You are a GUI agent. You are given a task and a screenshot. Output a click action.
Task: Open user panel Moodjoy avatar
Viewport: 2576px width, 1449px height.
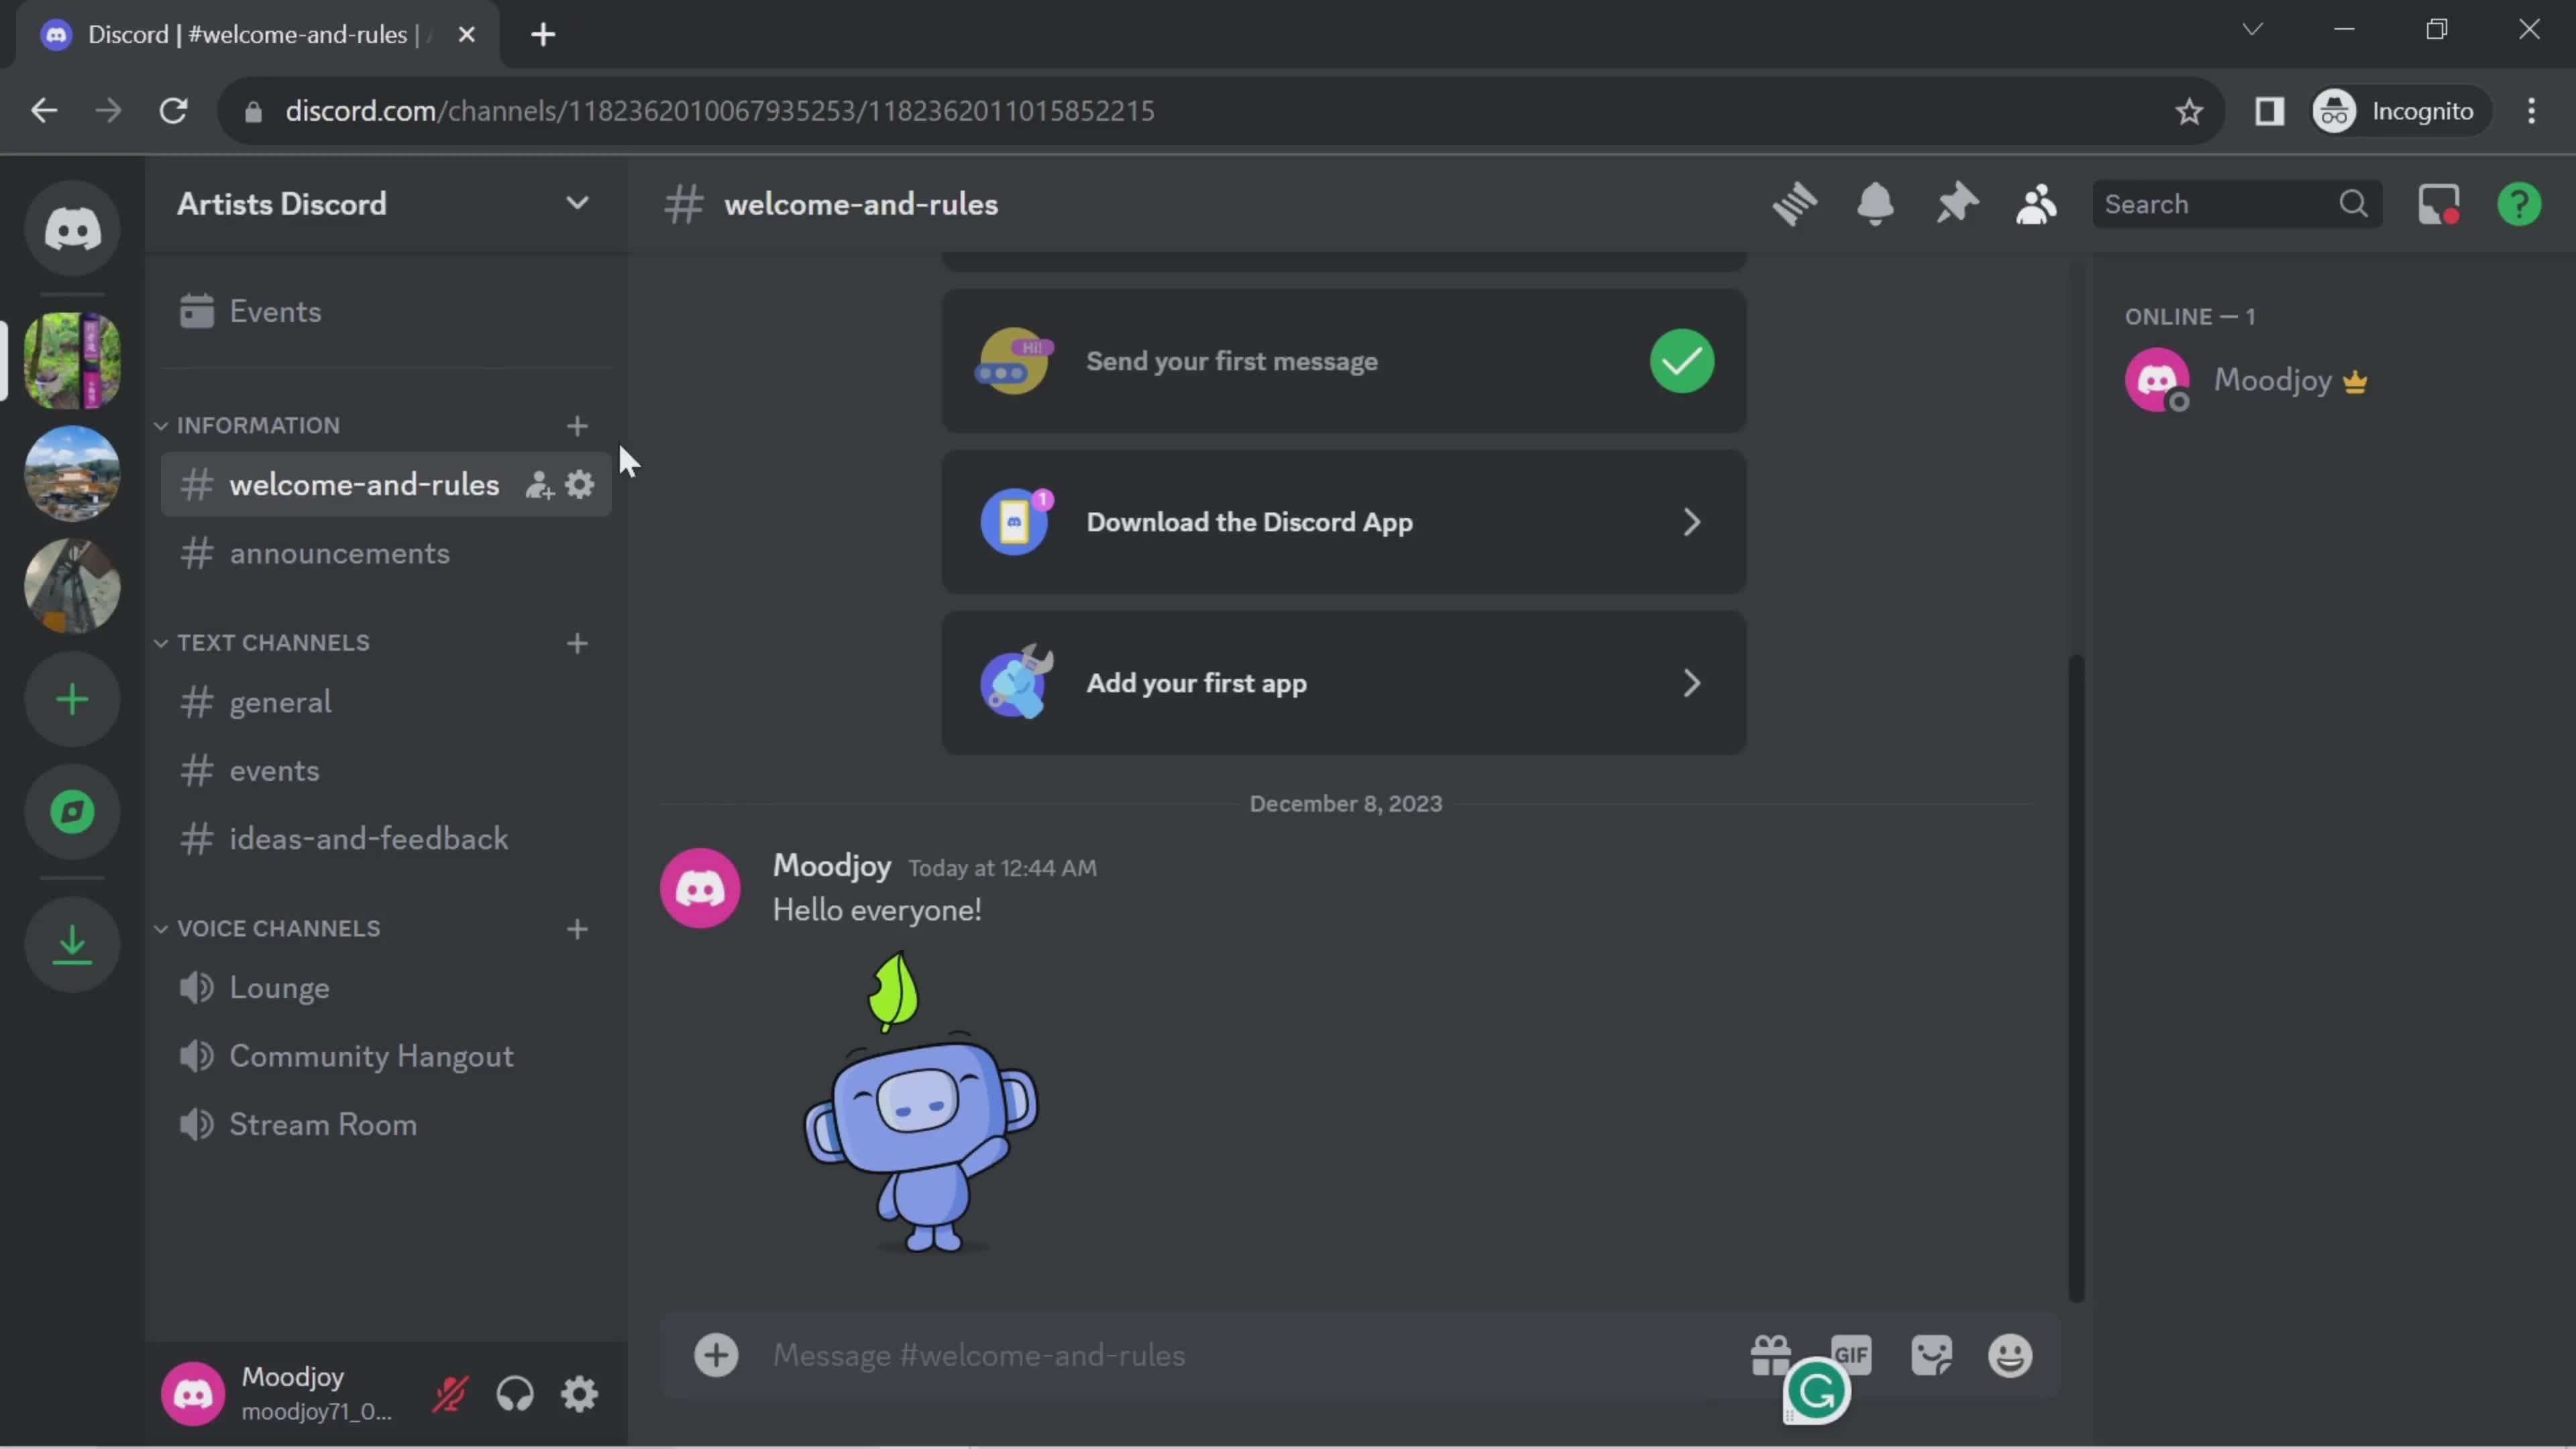click(193, 1394)
